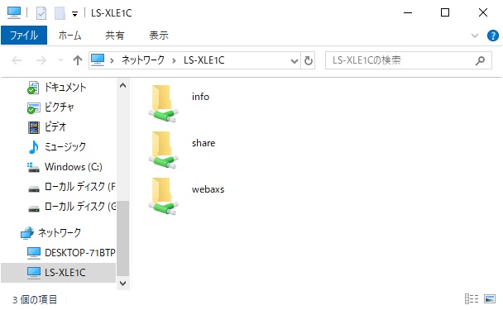Select the 'webaxs' folder name label

click(x=208, y=189)
